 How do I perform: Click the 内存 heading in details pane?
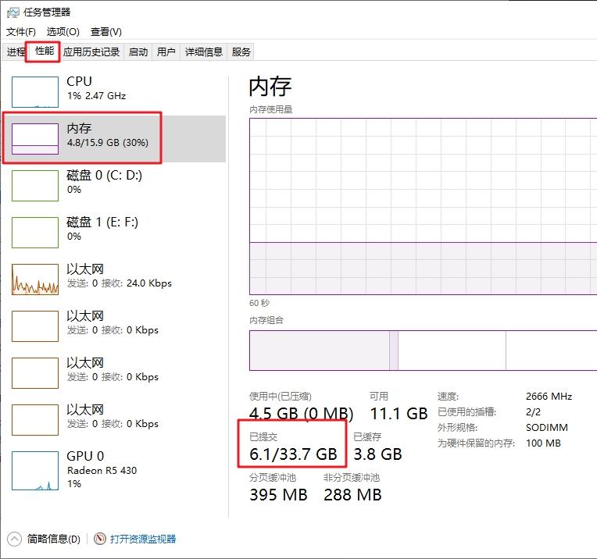pos(270,87)
